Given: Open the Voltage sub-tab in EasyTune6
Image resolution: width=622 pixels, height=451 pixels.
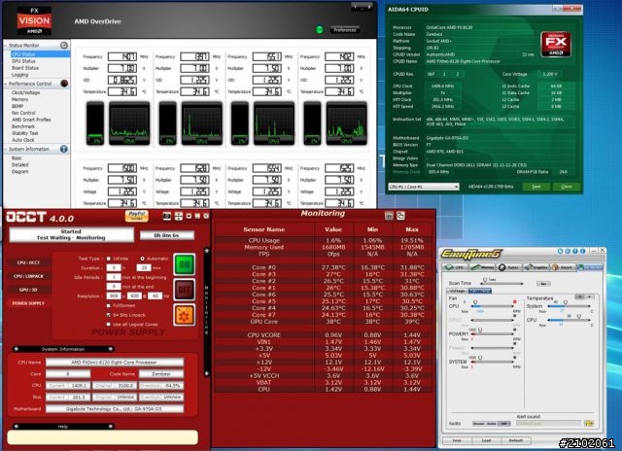Looking at the screenshot, I should [x=458, y=292].
